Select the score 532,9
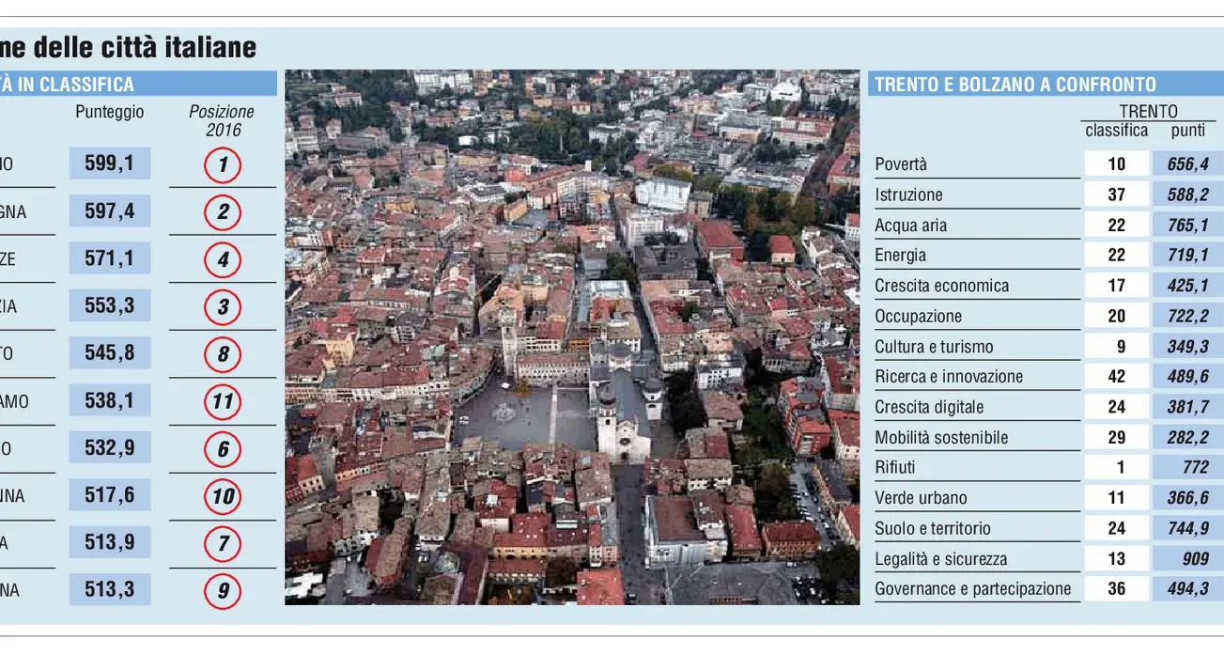This screenshot has width=1224, height=655. point(110,448)
